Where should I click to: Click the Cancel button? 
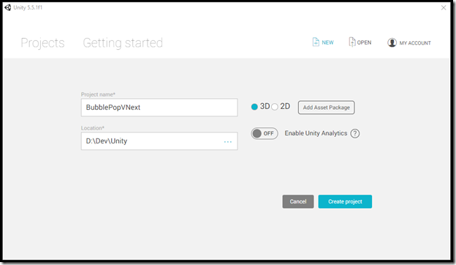(298, 201)
